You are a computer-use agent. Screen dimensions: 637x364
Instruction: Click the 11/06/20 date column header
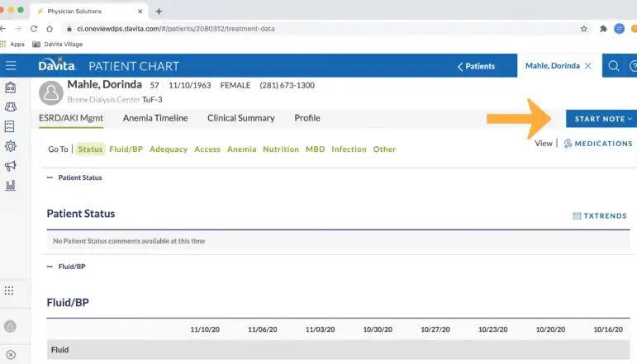(263, 329)
